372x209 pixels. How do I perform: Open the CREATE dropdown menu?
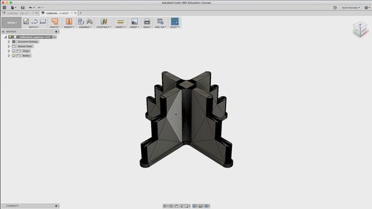55,27
